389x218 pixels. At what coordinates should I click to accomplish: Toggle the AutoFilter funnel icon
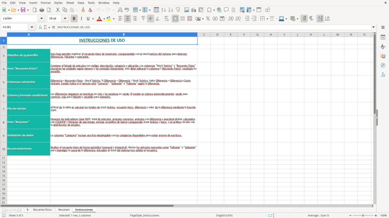pyautogui.click(x=178, y=10)
